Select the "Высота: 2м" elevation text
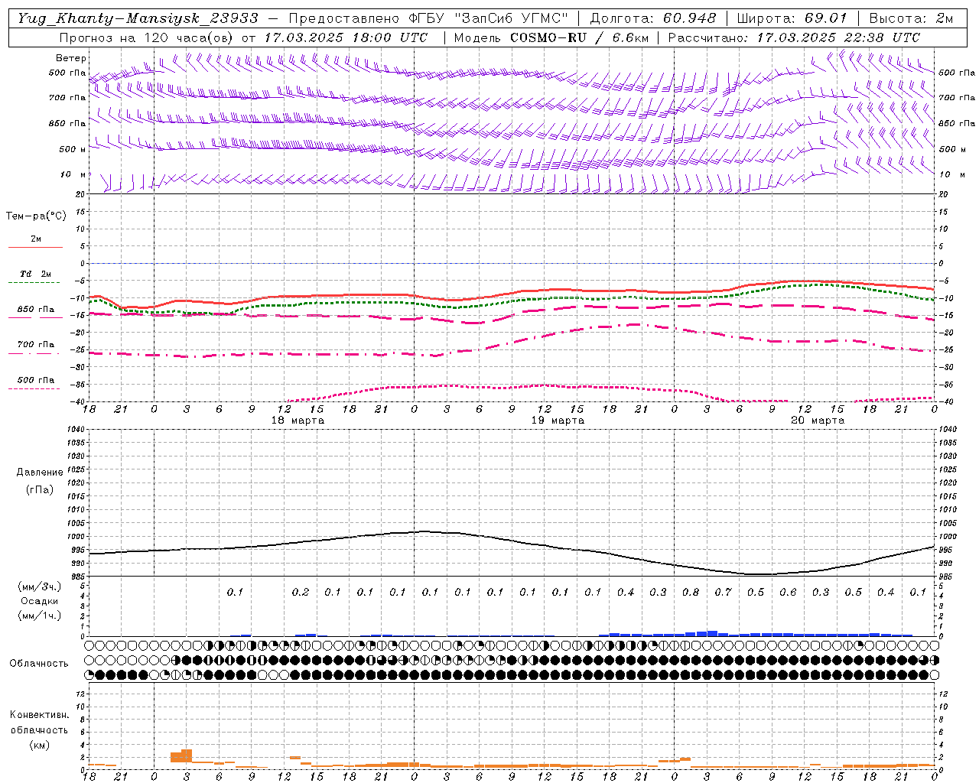979x783 pixels. pos(911,18)
